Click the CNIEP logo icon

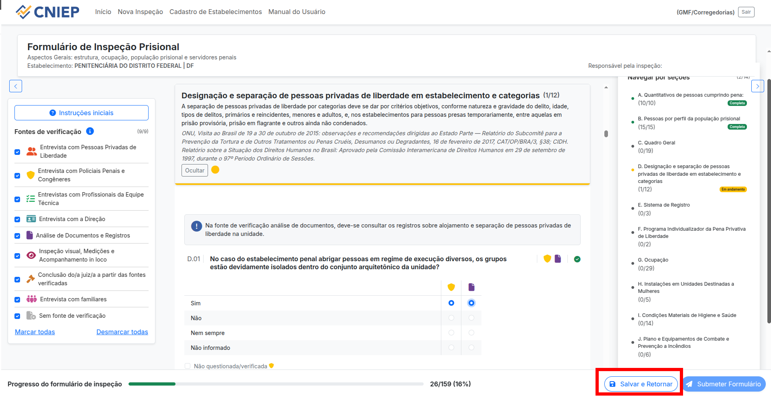tap(24, 12)
